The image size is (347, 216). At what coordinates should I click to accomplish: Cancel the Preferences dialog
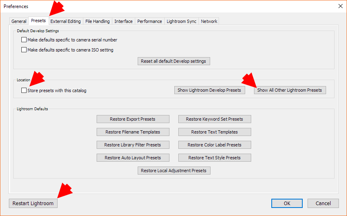323,204
